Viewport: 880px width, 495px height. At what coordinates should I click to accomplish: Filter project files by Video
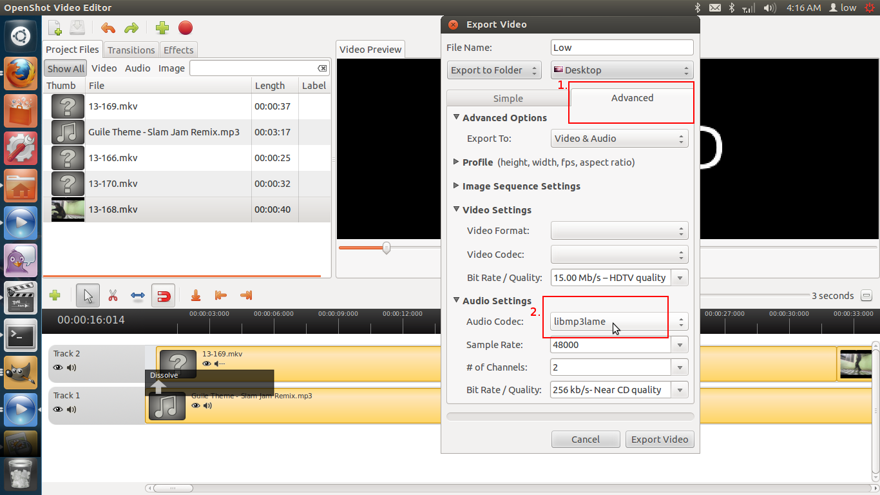tap(104, 68)
